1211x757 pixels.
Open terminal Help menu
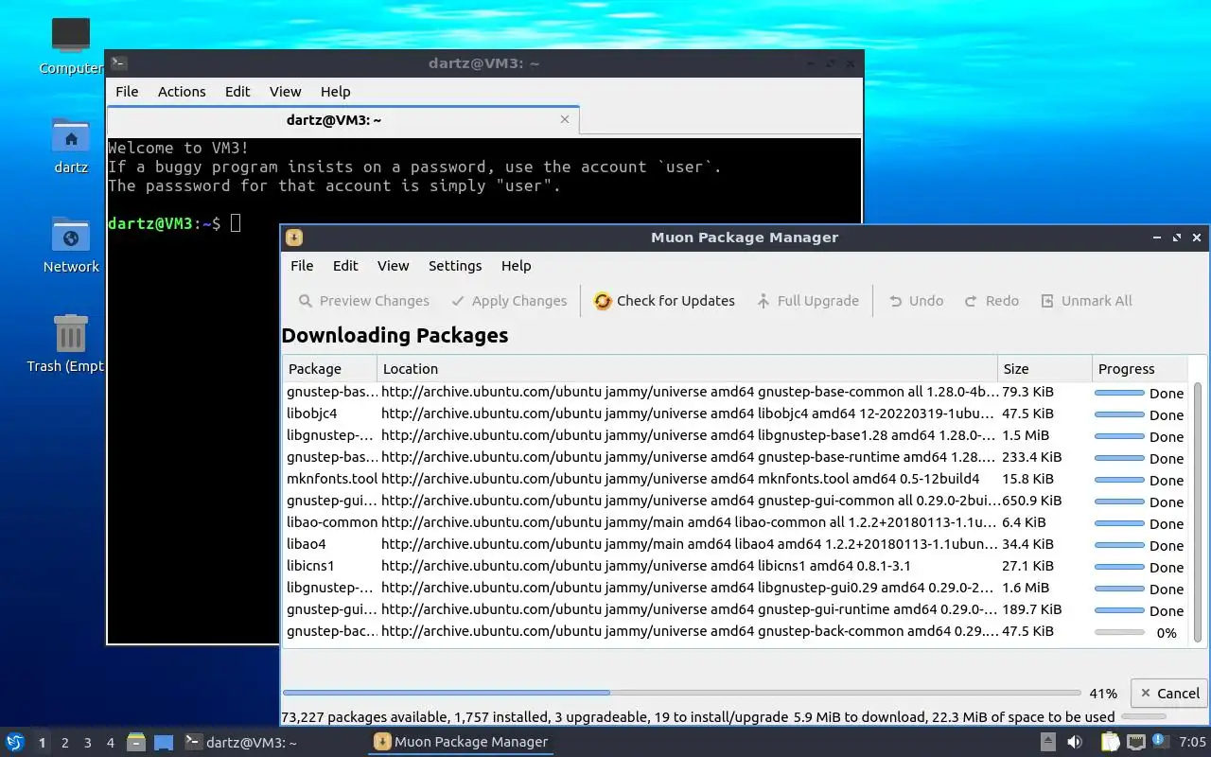tap(335, 92)
